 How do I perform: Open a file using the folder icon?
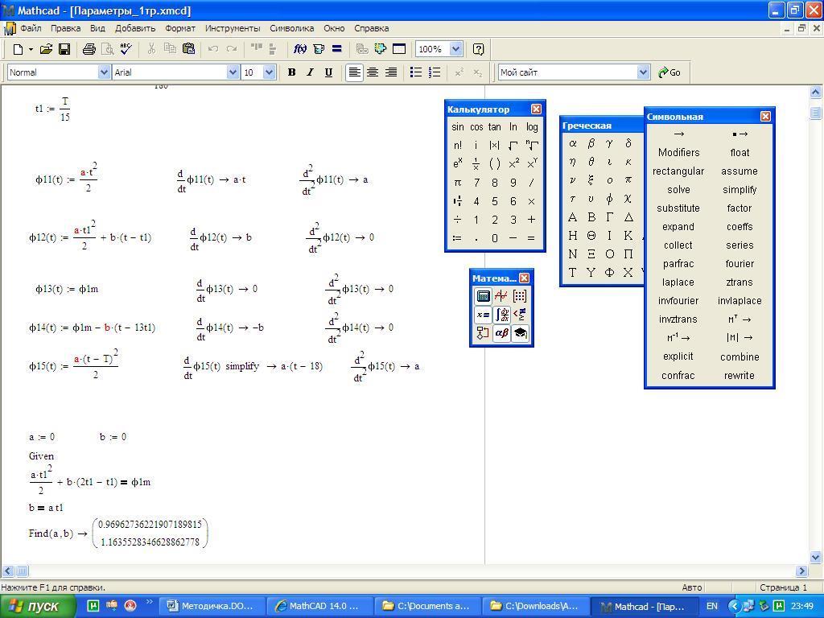46,49
